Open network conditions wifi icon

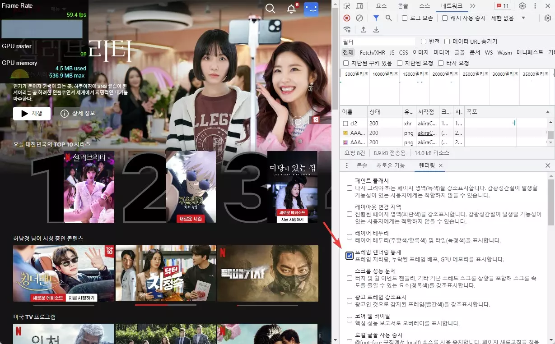coord(347,30)
